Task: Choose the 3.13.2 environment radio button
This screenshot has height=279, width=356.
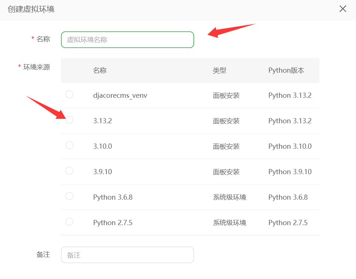Action: pyautogui.click(x=69, y=120)
